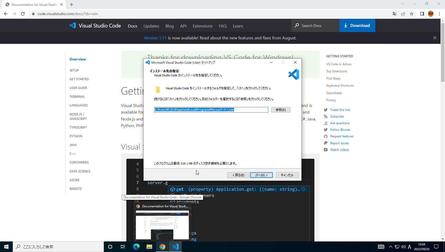Open the Updates page in site navigation
Viewport: 445px width, 252px height.
151,26
